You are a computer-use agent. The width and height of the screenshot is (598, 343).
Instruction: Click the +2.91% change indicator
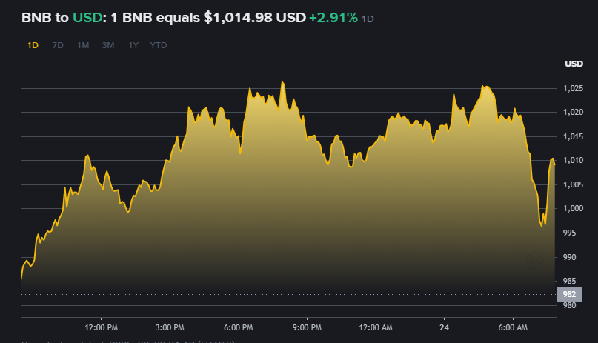click(333, 16)
